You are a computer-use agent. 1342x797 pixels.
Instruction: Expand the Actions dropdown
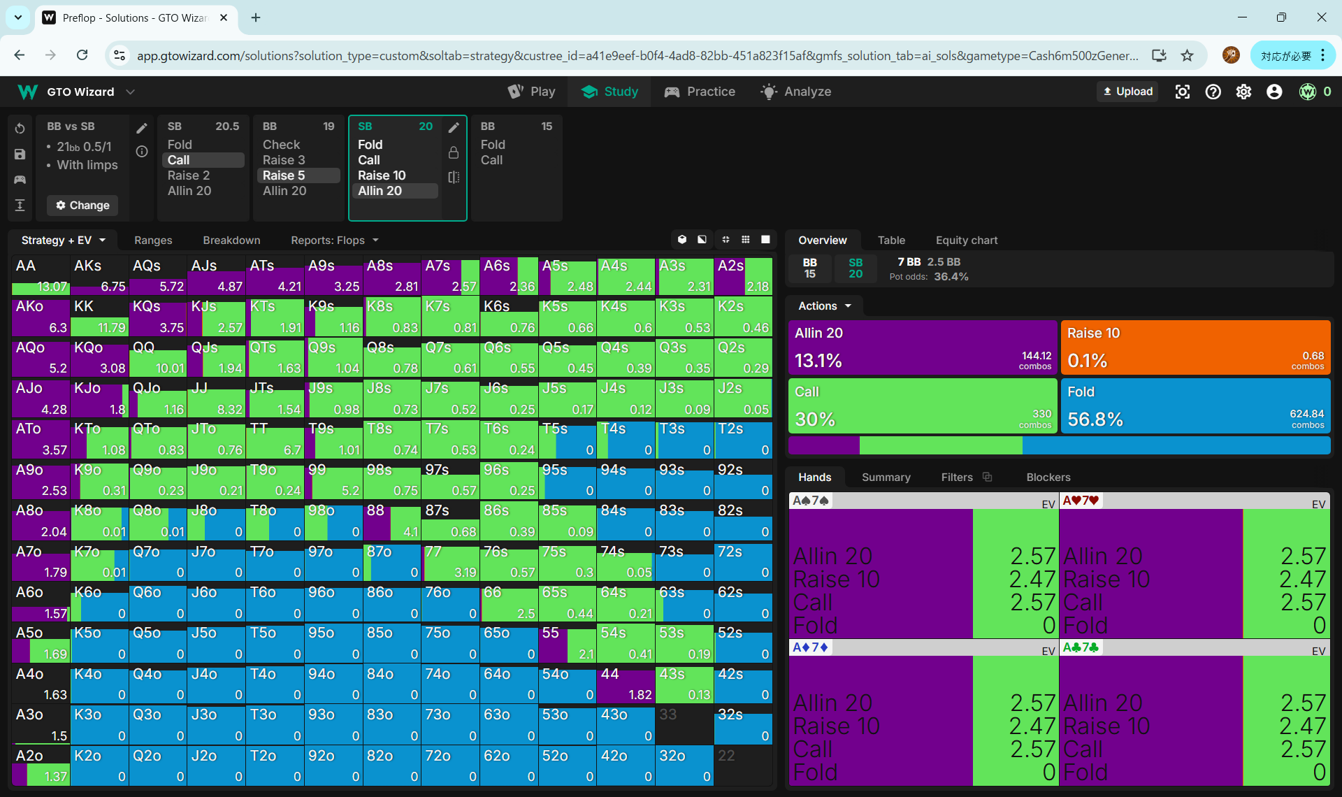[x=825, y=306]
